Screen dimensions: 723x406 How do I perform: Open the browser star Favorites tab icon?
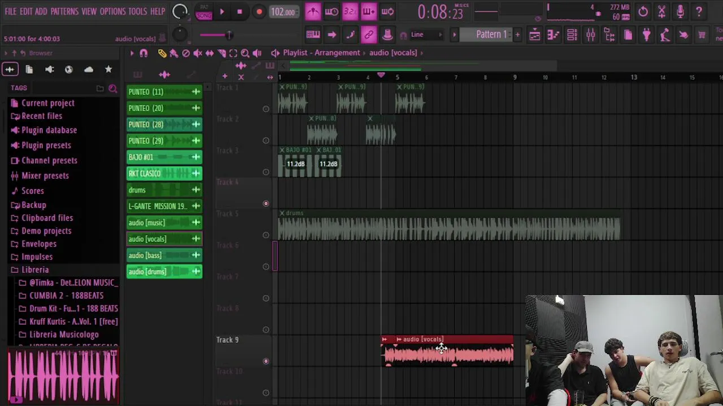click(108, 69)
